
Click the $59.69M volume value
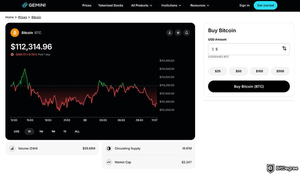(89, 148)
